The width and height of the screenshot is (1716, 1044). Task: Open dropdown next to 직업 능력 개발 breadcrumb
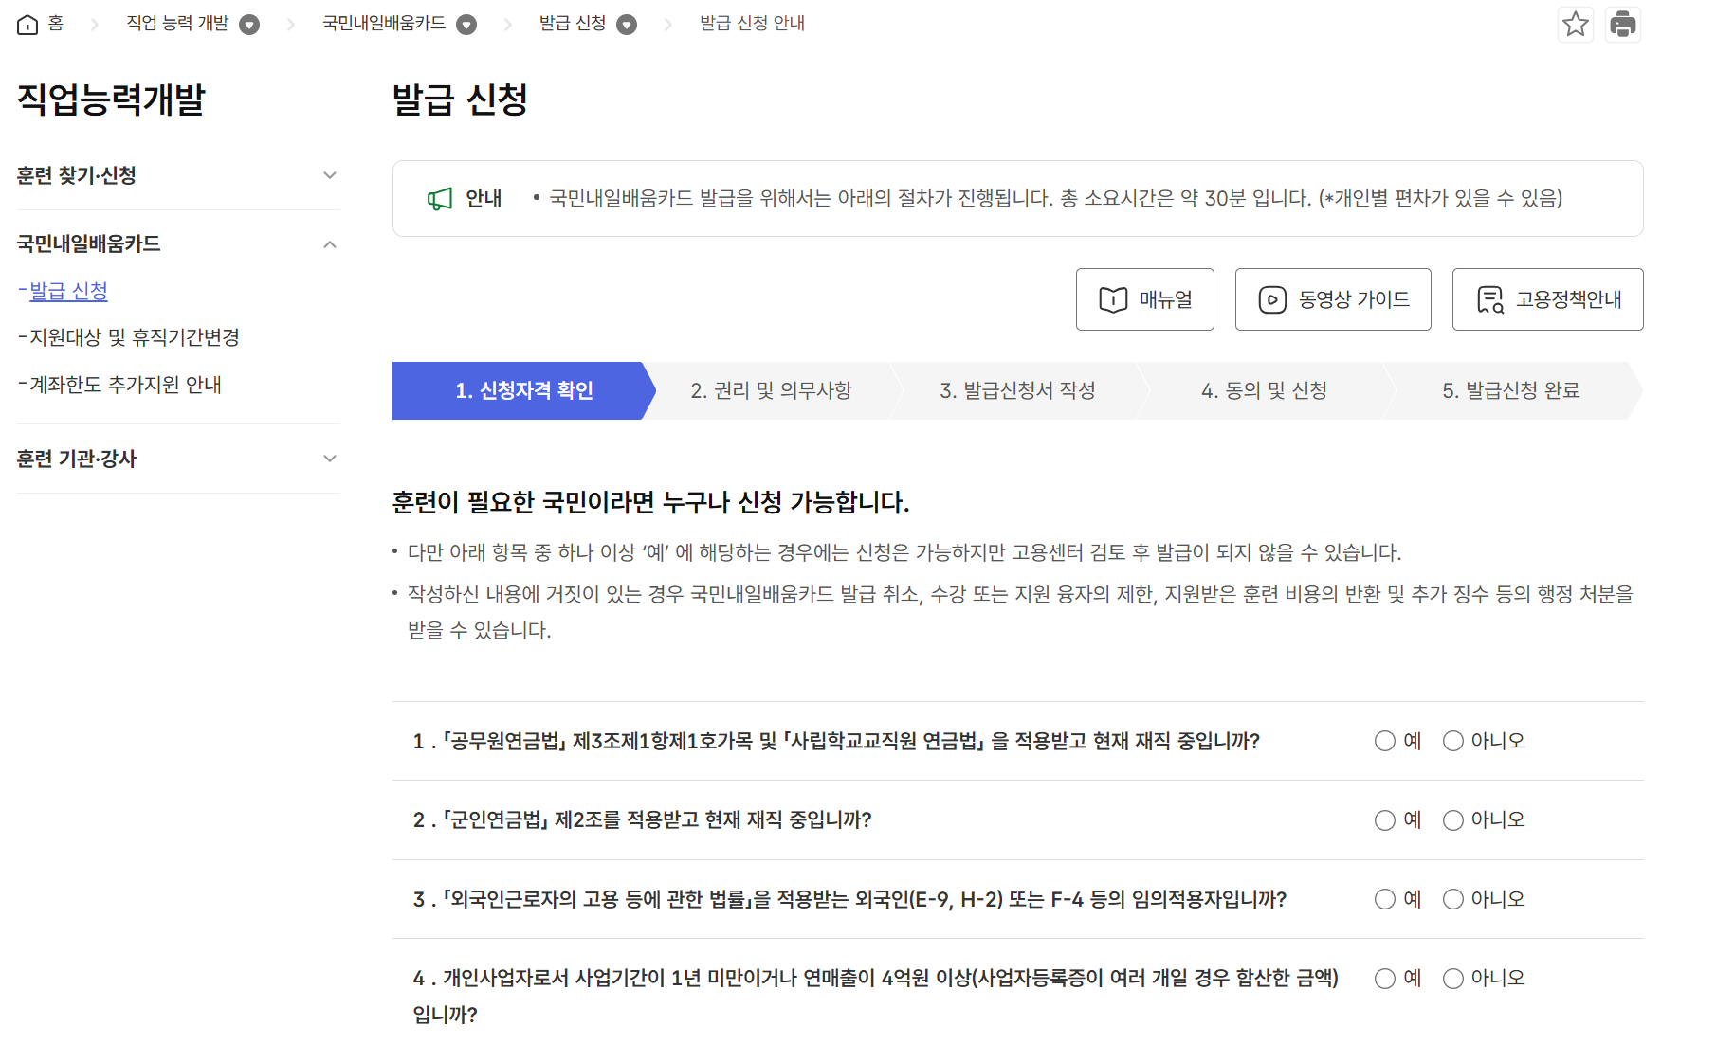(249, 25)
